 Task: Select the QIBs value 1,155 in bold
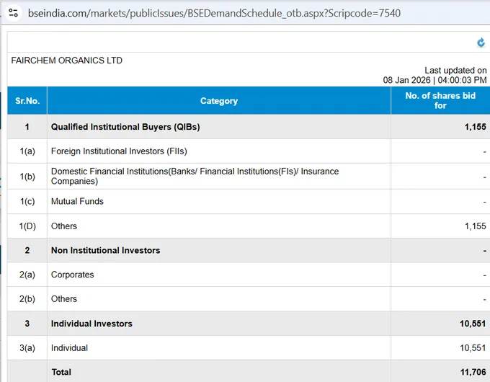(x=475, y=127)
